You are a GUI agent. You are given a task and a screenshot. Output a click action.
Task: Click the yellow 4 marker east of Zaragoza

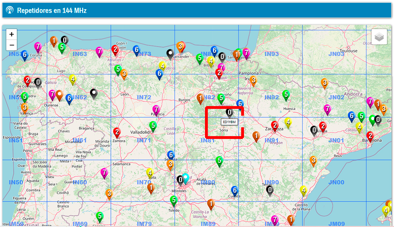click(x=288, y=123)
